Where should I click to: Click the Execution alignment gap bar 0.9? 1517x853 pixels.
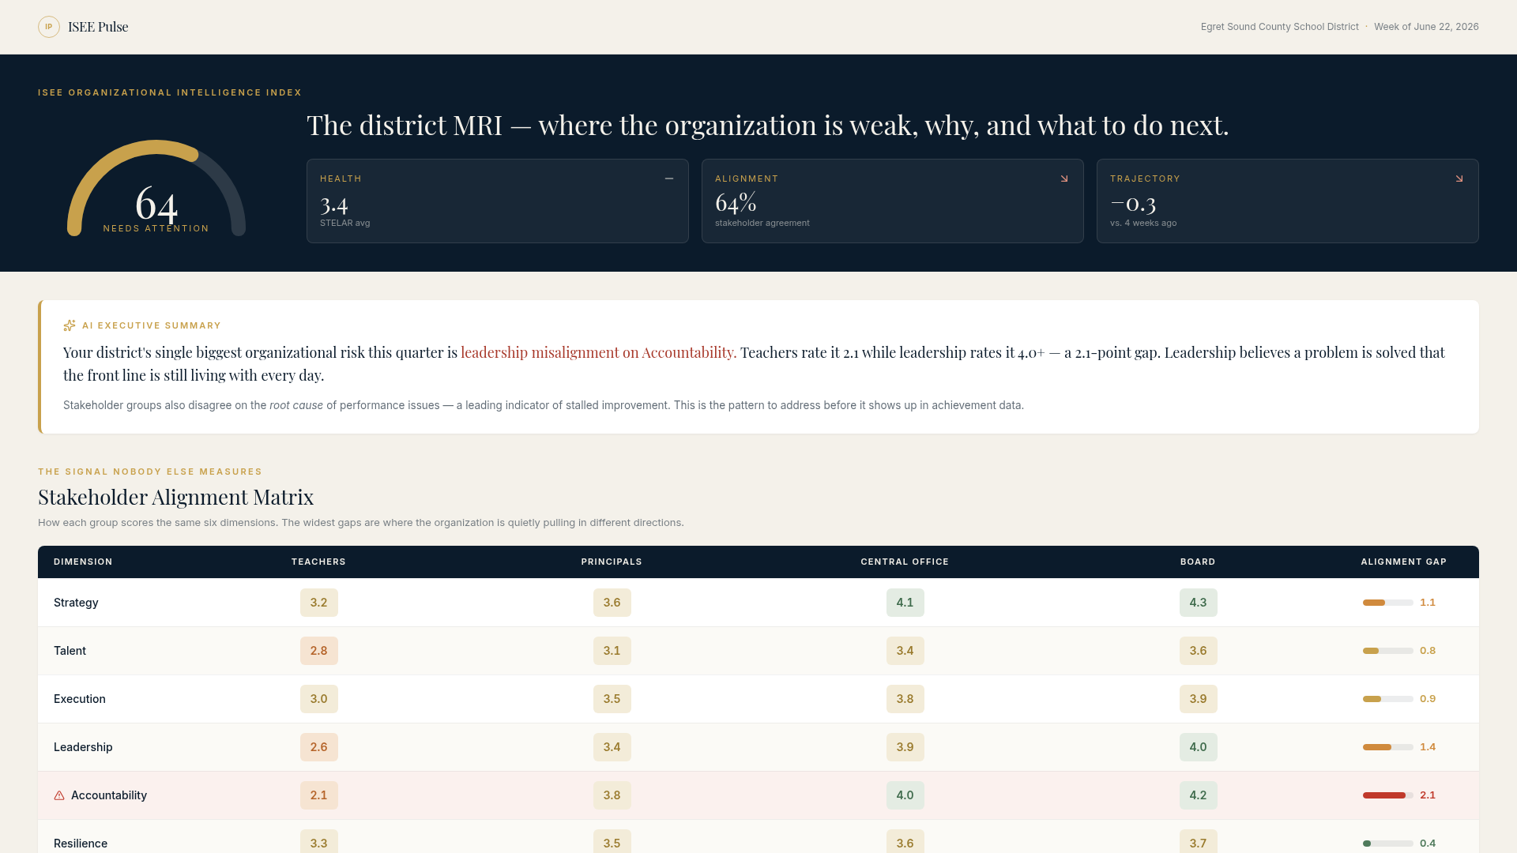(1388, 699)
